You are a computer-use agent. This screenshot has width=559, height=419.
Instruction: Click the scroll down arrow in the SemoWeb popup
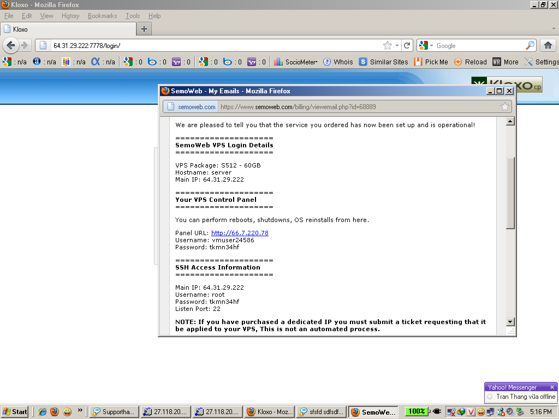point(510,322)
